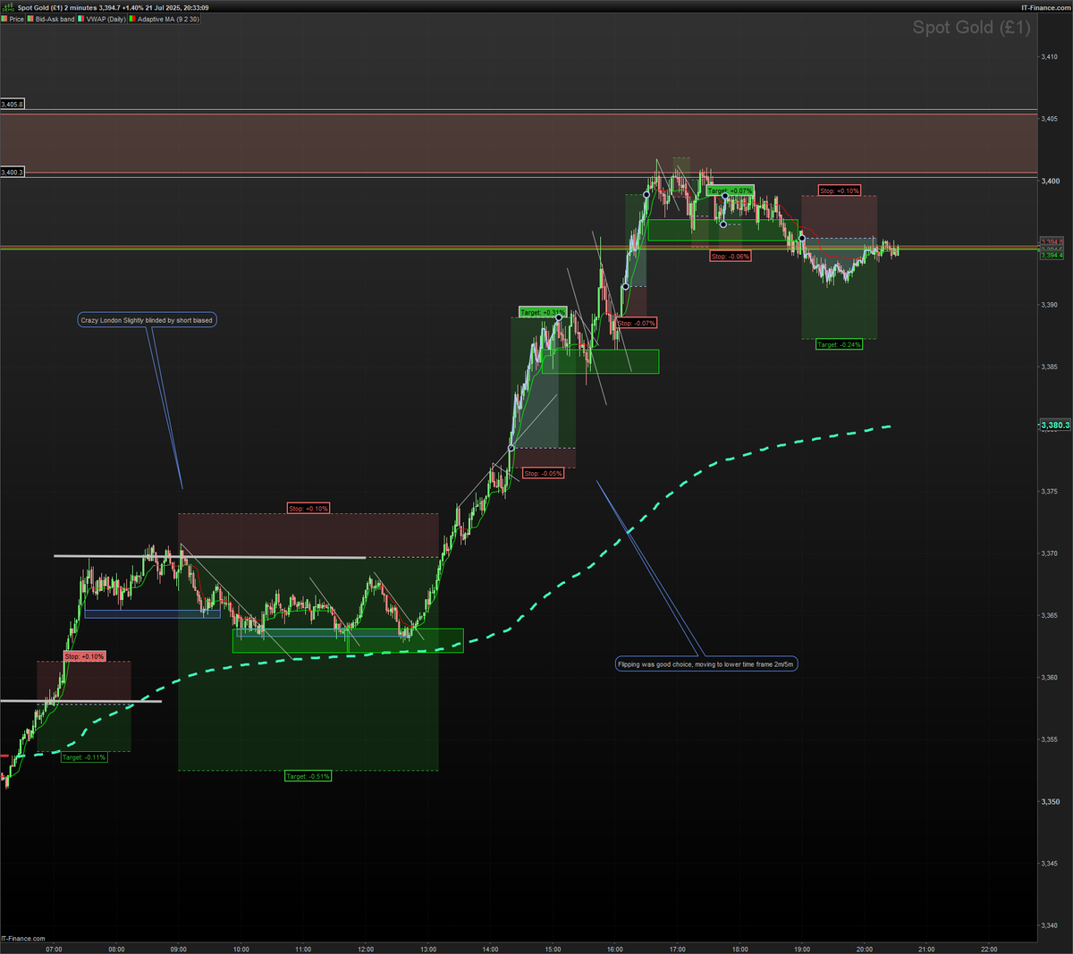Click the Bid-Ask band color swatch
1073x954 pixels.
click(30, 19)
